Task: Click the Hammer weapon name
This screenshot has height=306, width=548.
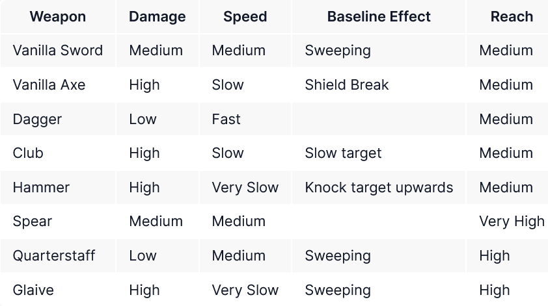Action: [x=41, y=188]
